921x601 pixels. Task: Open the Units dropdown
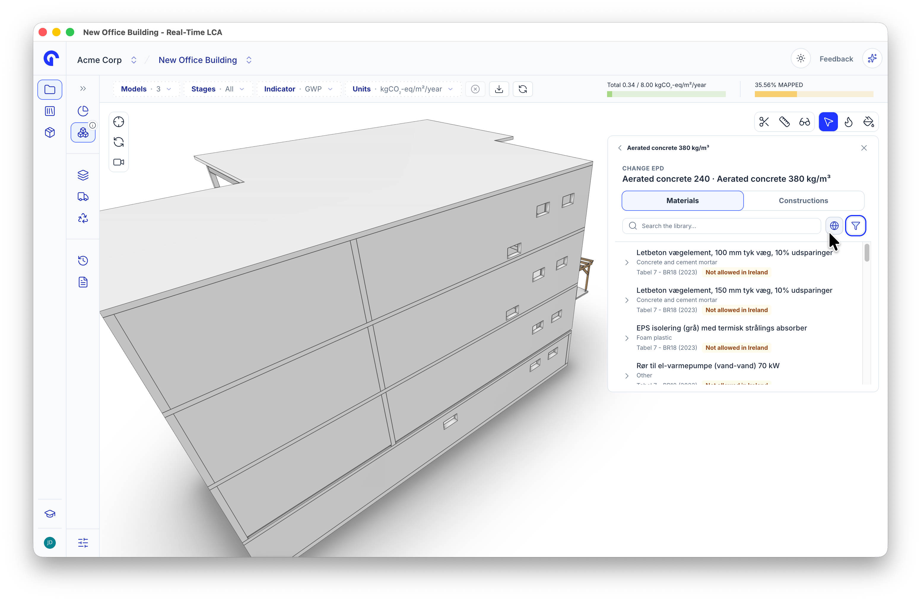tap(403, 89)
